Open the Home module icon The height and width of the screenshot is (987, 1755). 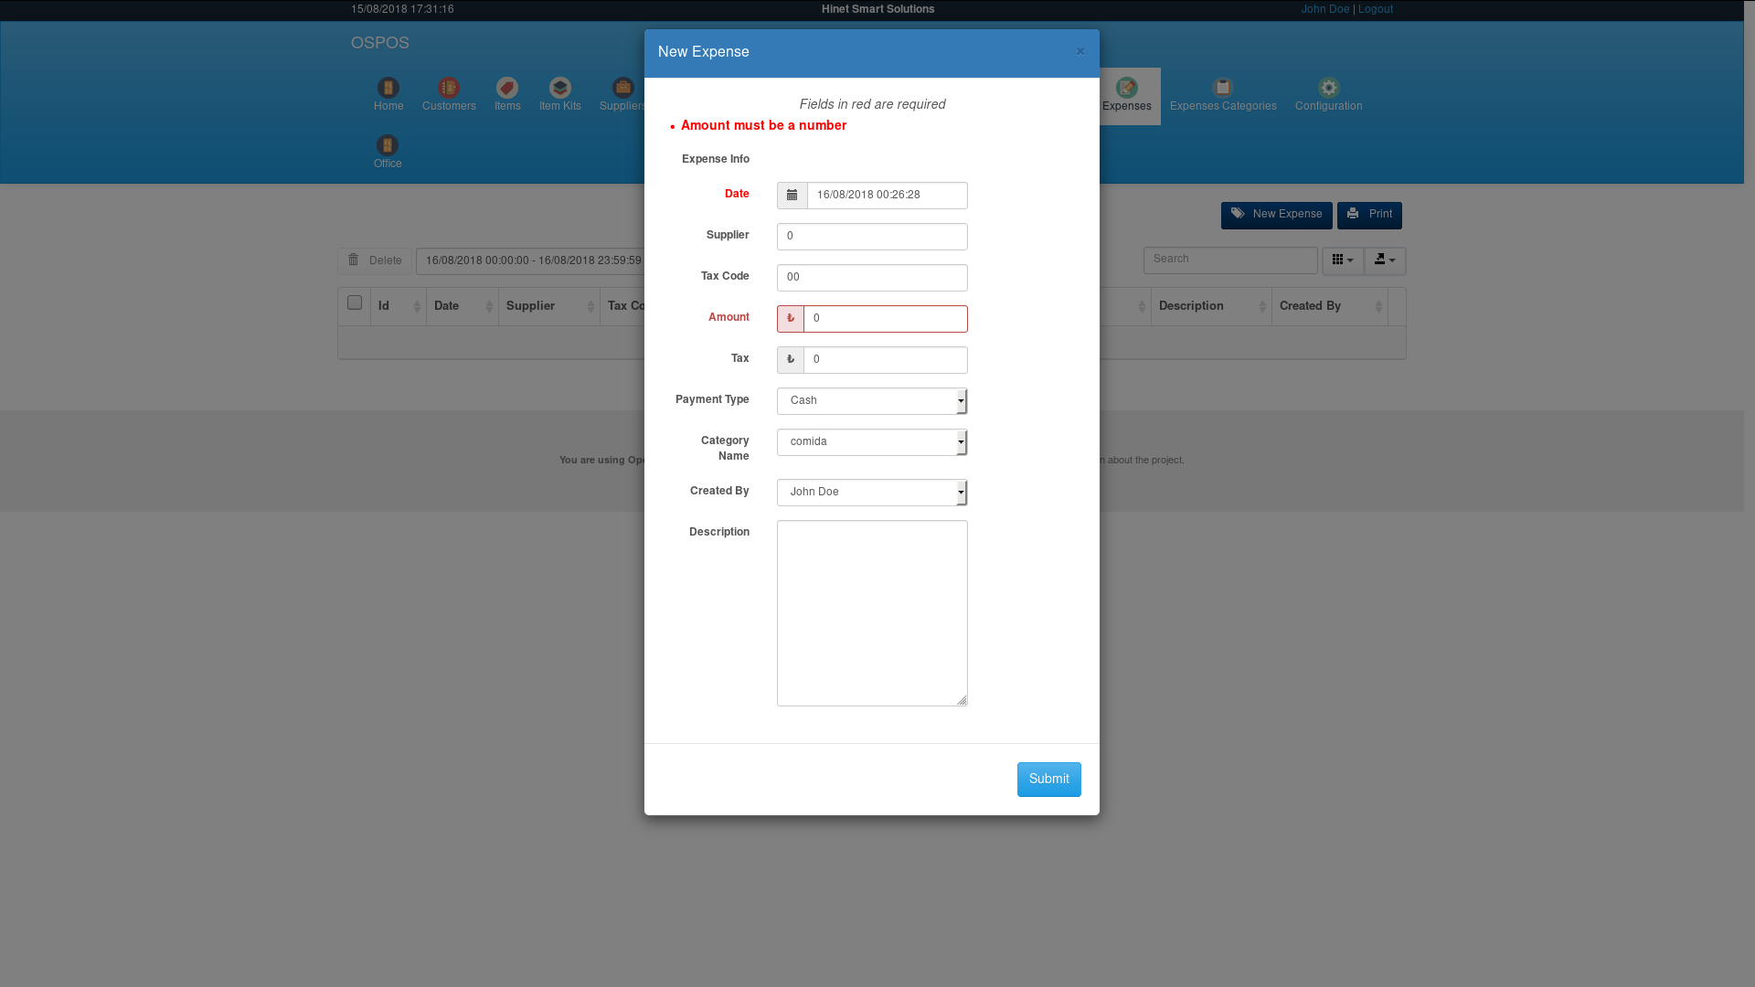pos(388,88)
